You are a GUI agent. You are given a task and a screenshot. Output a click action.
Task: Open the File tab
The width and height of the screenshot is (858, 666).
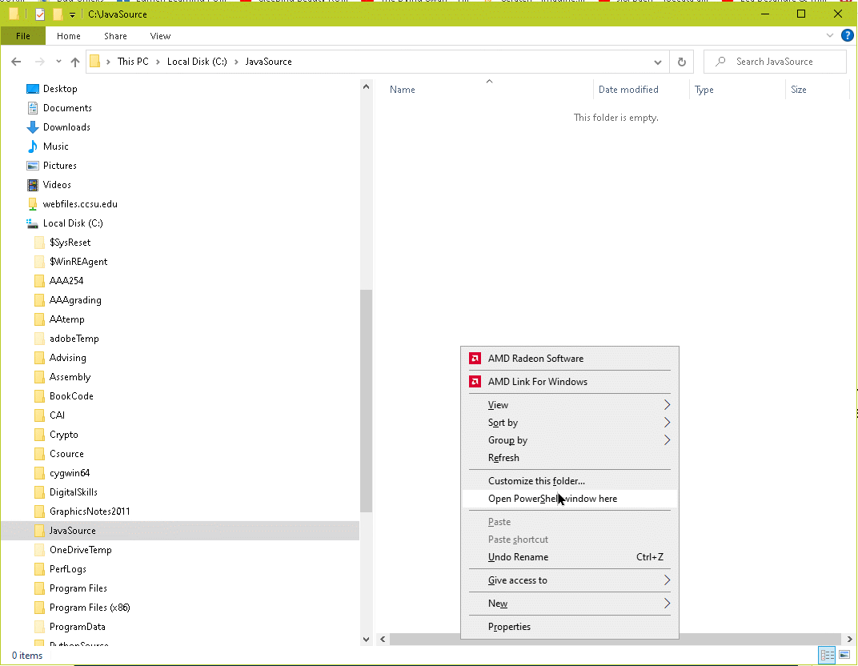(x=23, y=36)
